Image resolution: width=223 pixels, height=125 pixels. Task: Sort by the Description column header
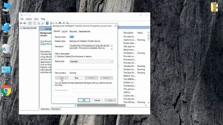pos(129,33)
